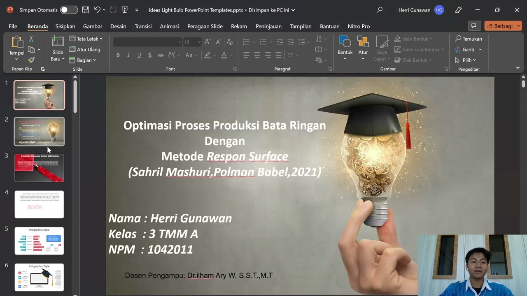Click the Undo arrow icon

tap(97, 10)
